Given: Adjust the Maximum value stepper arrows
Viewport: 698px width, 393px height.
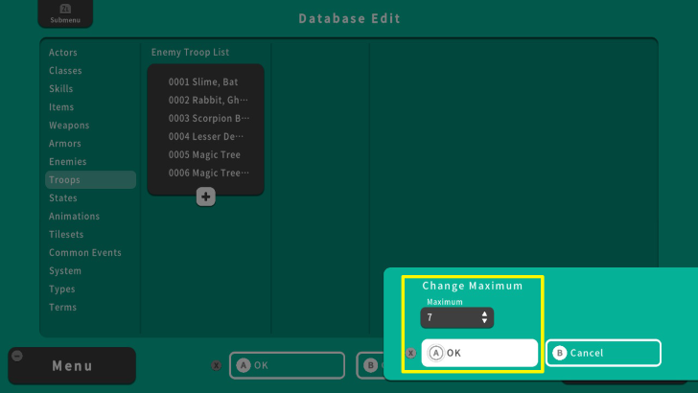Looking at the screenshot, I should tap(484, 317).
